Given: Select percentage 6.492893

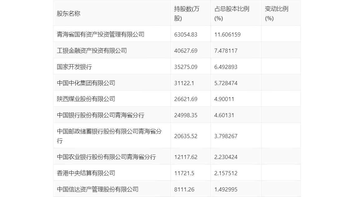Looking at the screenshot, I should 226,67.
